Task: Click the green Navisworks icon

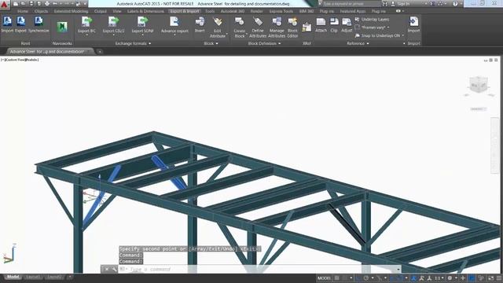Action: [x=62, y=27]
